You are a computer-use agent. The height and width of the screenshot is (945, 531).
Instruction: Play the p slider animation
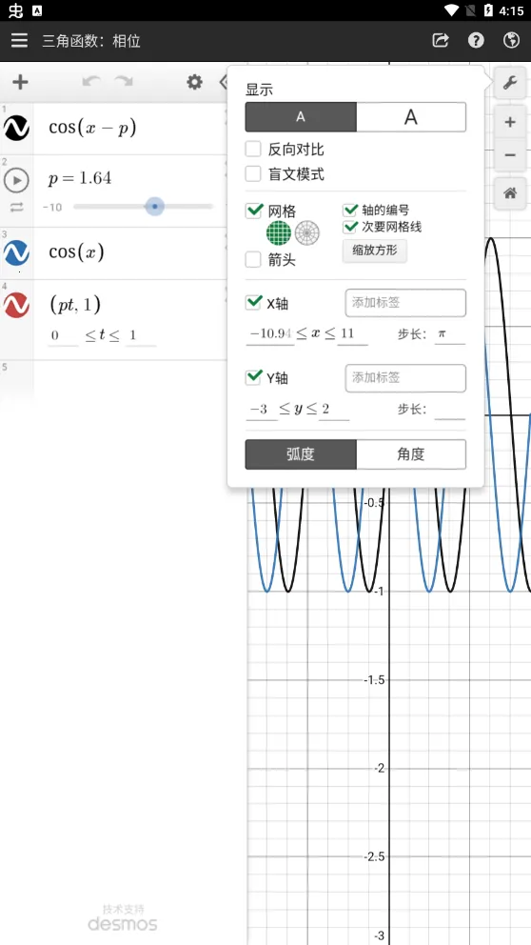pos(16,180)
